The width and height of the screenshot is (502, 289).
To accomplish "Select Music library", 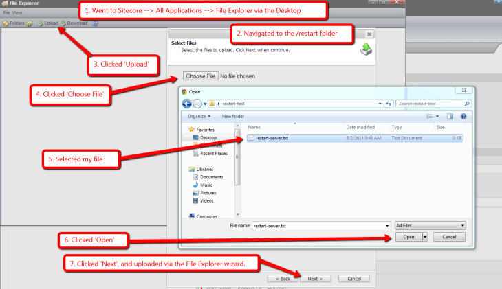I will (x=206, y=185).
